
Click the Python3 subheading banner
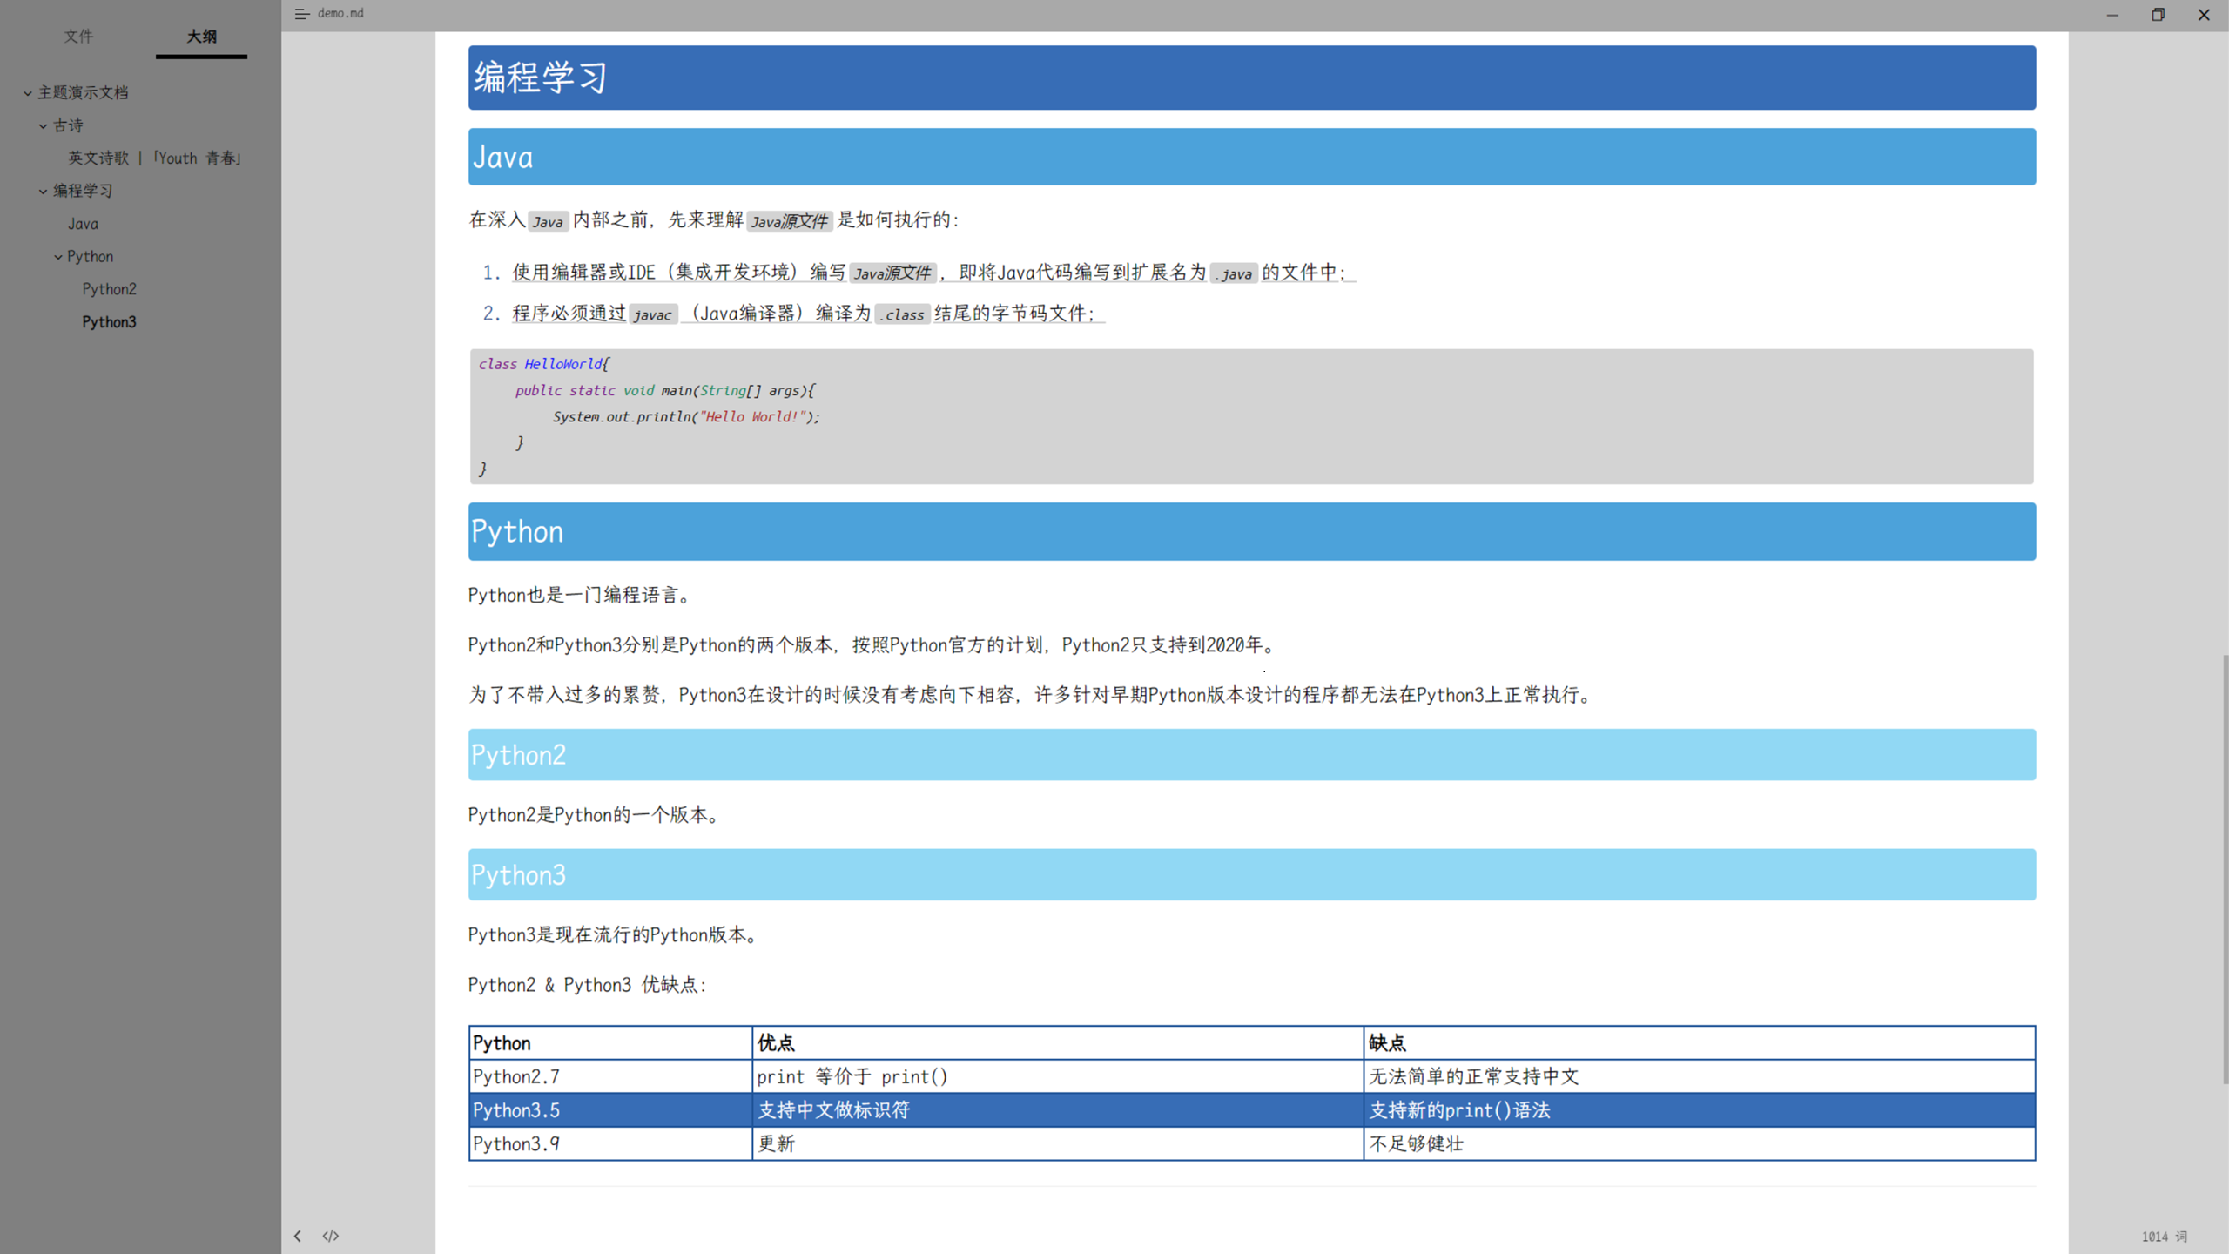(1252, 874)
